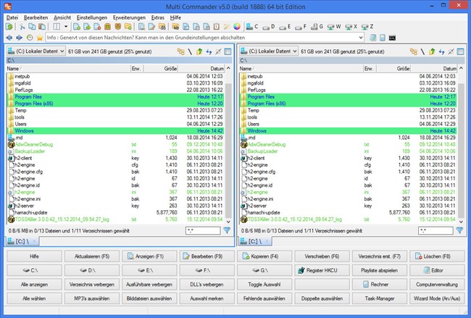The height and width of the screenshot is (318, 471).
Task: Click right panel go-up folder icon
Action: pyautogui.click(x=432, y=51)
